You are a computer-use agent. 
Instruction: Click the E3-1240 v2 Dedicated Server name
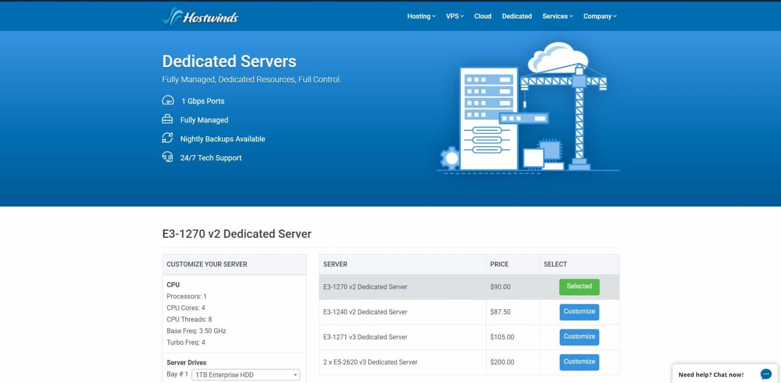click(x=365, y=312)
